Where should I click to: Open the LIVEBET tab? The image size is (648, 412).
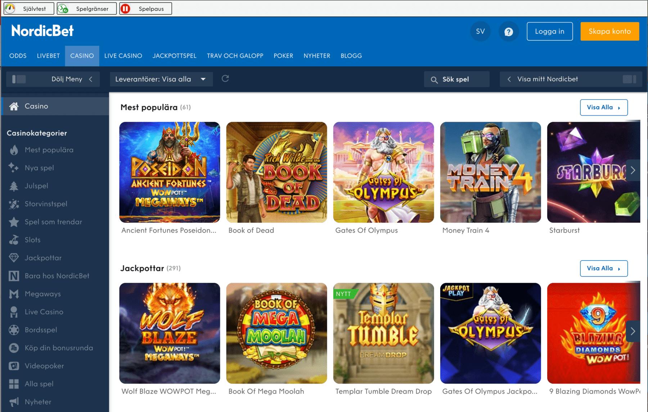click(48, 56)
